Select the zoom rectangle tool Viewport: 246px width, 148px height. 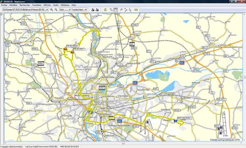tap(111, 10)
